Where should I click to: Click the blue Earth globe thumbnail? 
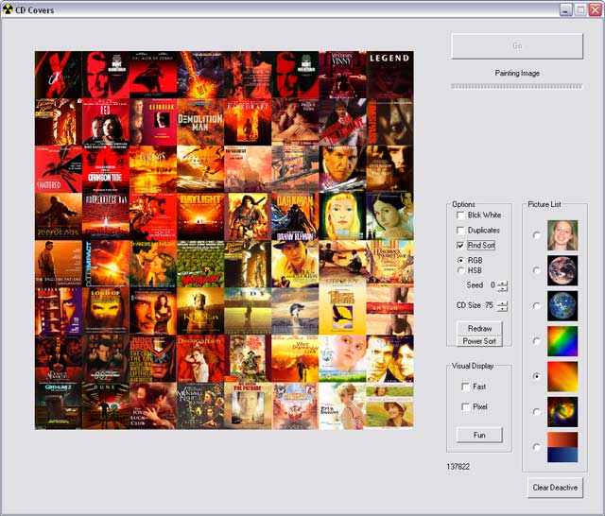point(562,306)
